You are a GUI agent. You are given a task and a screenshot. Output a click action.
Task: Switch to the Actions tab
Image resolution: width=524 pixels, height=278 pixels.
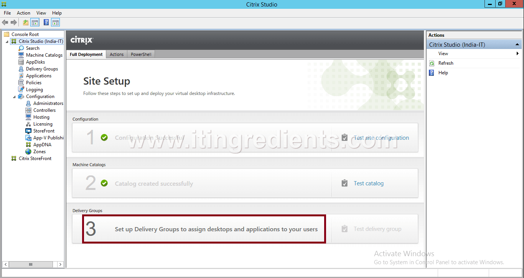point(117,54)
